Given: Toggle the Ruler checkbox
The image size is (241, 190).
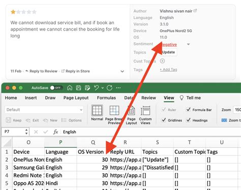Looking at the screenshot, I should tap(164, 110).
